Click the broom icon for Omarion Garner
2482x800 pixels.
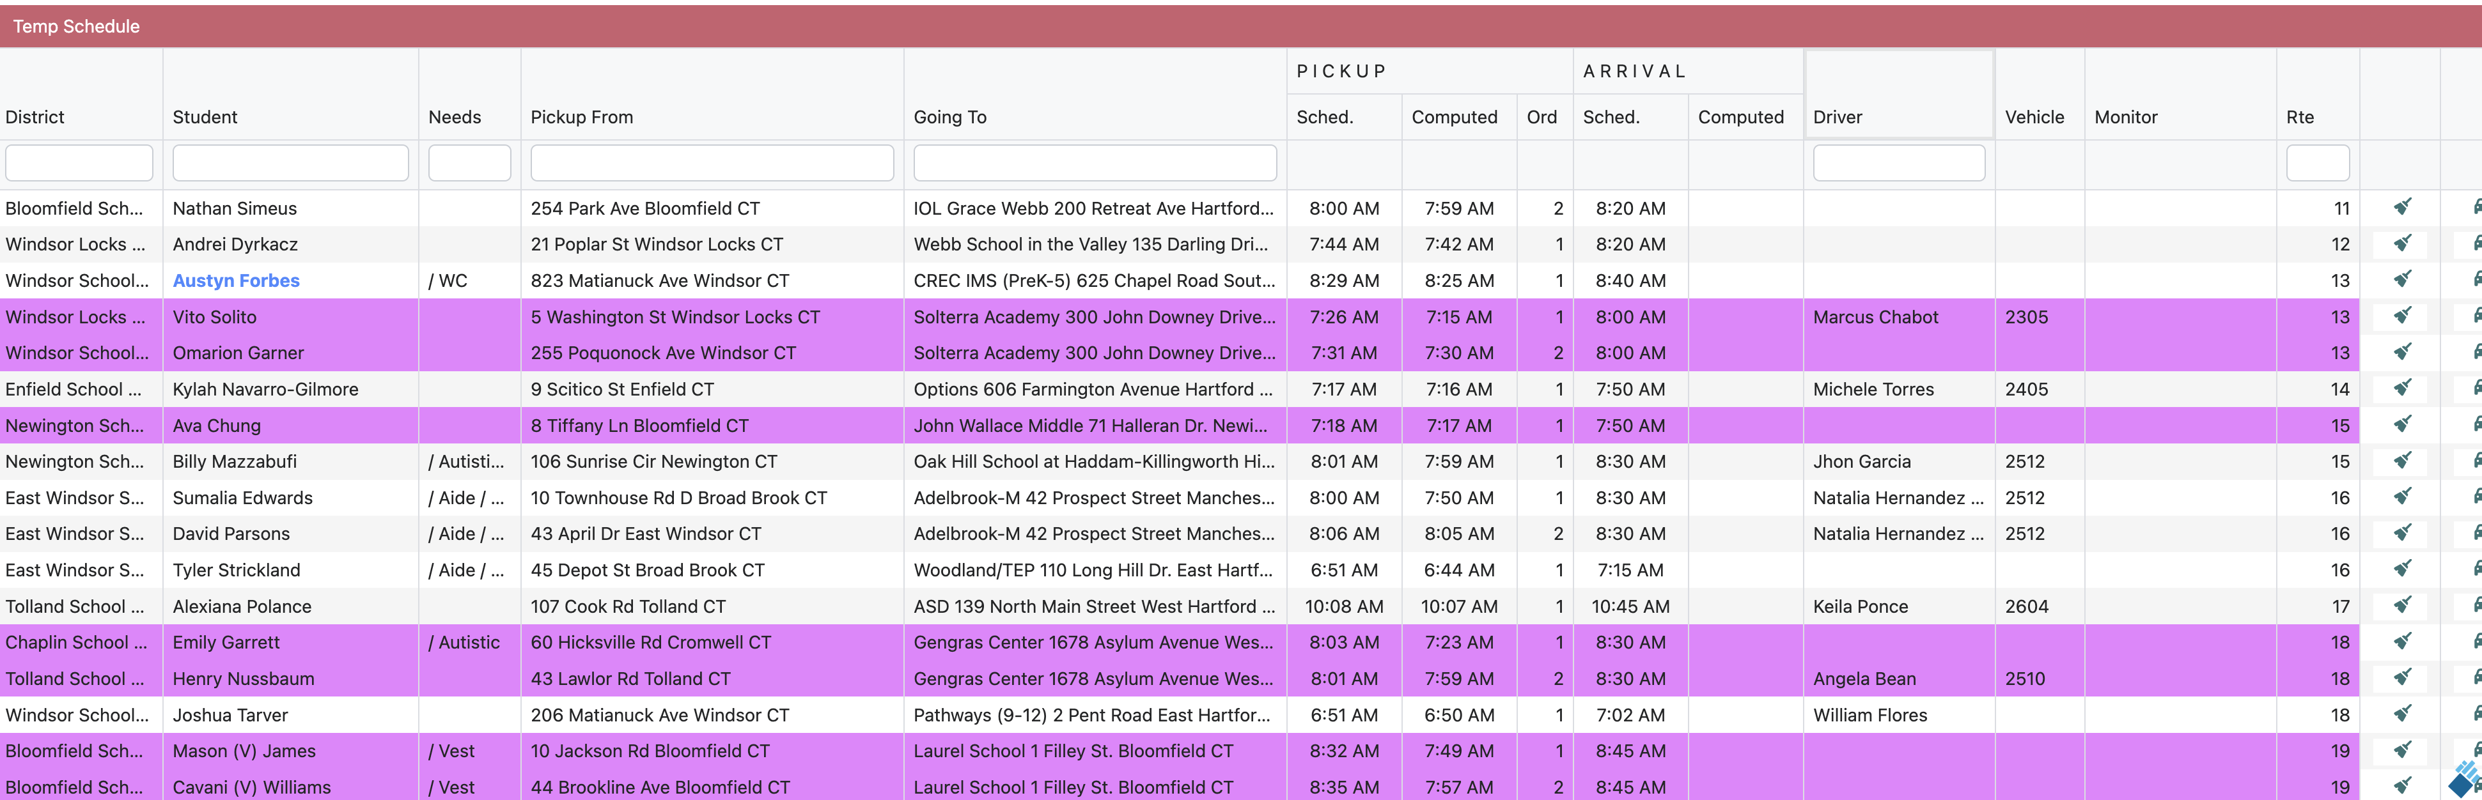(x=2403, y=351)
